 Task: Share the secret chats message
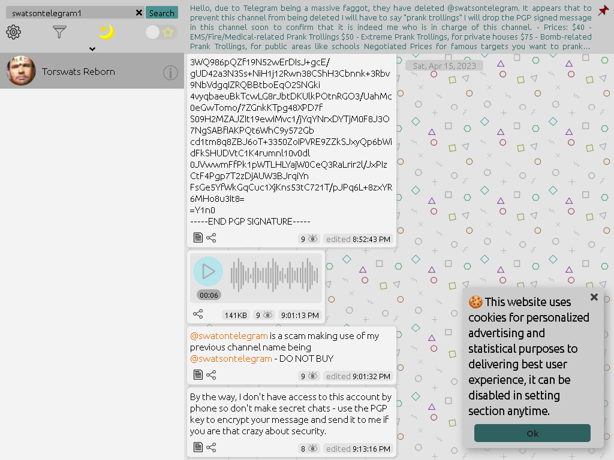click(211, 447)
